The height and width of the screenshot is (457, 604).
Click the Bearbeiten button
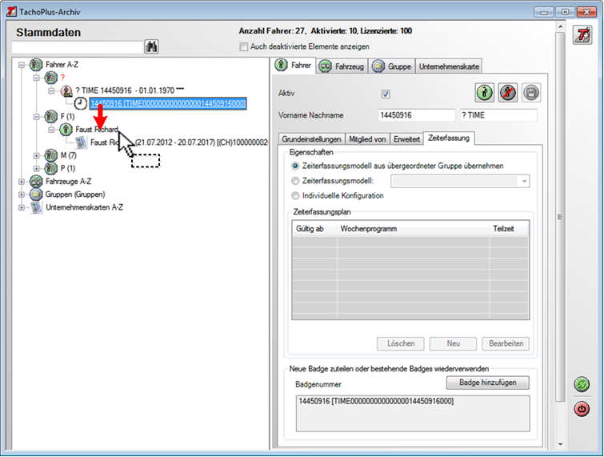(506, 343)
